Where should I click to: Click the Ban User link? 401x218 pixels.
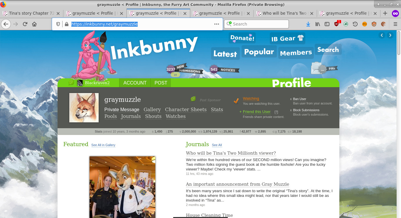click(299, 99)
